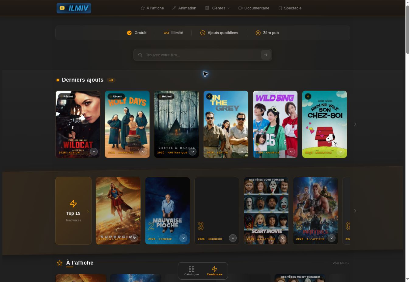This screenshot has width=410, height=282.
Task: Expand details on the Wildcat card
Action: [94, 151]
